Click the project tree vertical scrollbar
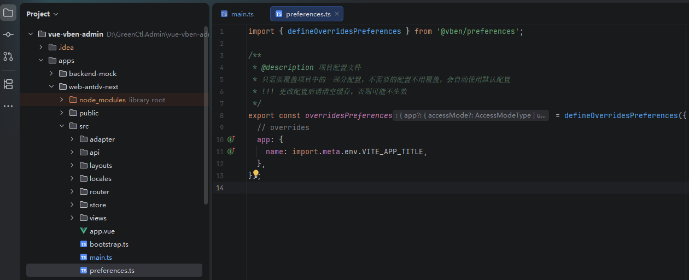Viewport: 689px width, 280px height. [x=206, y=115]
